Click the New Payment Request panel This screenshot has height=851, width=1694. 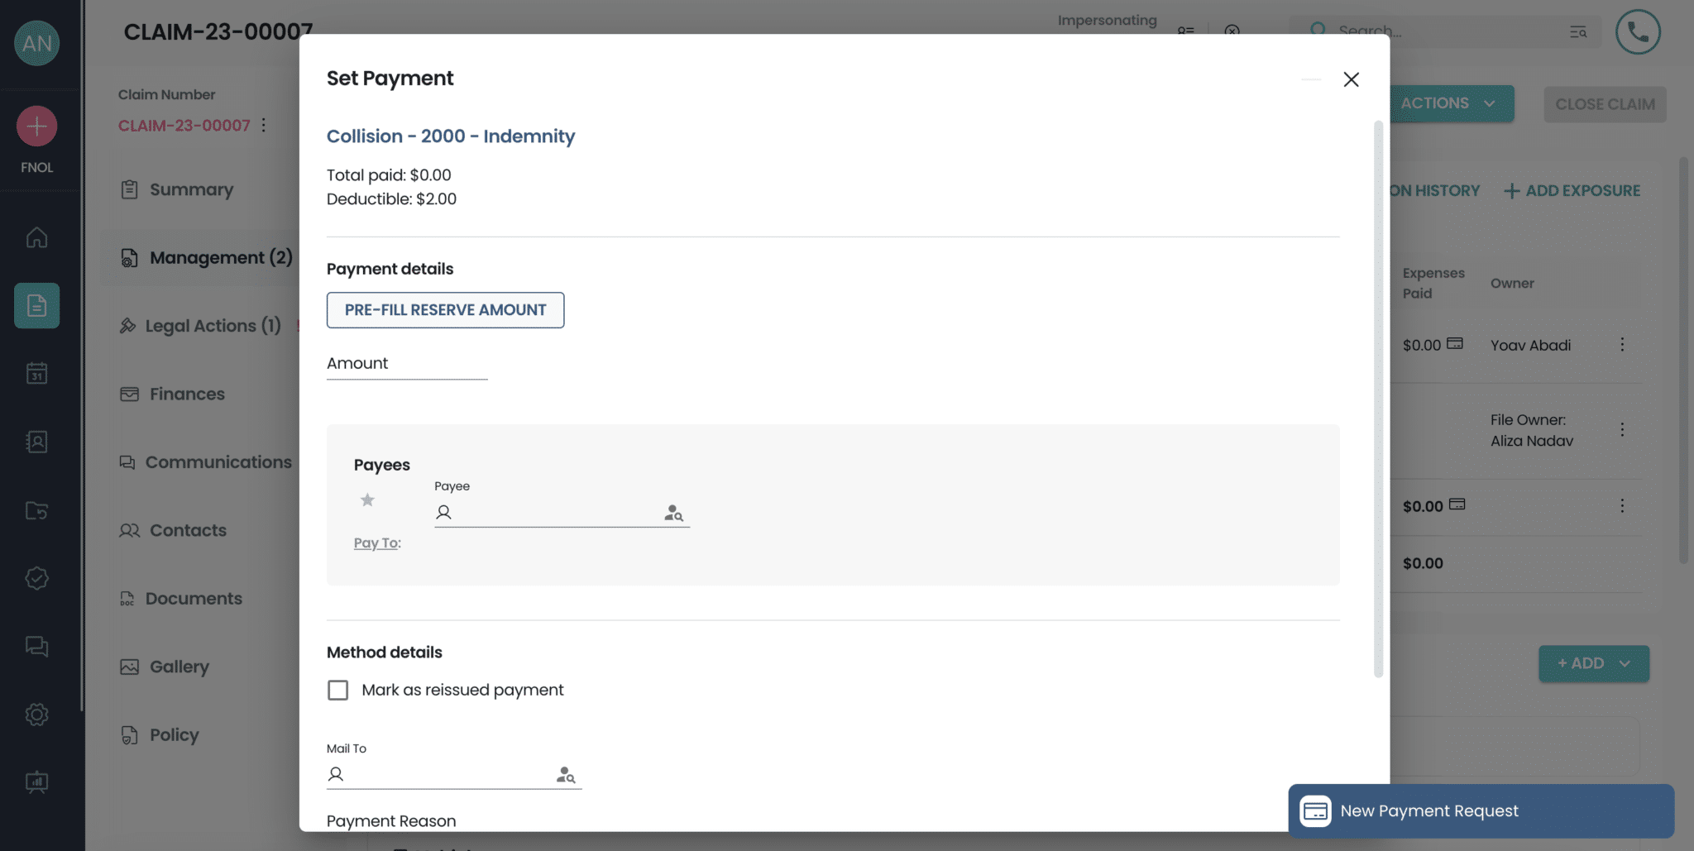coord(1481,810)
